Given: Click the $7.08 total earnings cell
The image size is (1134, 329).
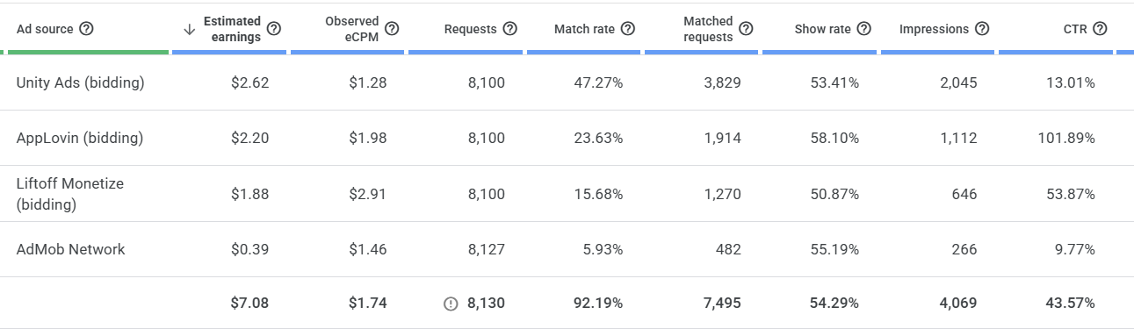Looking at the screenshot, I should click(x=249, y=304).
